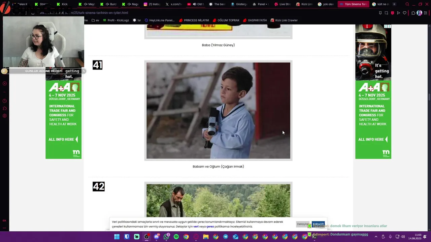
Task: Switch to the 'yok olan' tab
Action: [326, 4]
